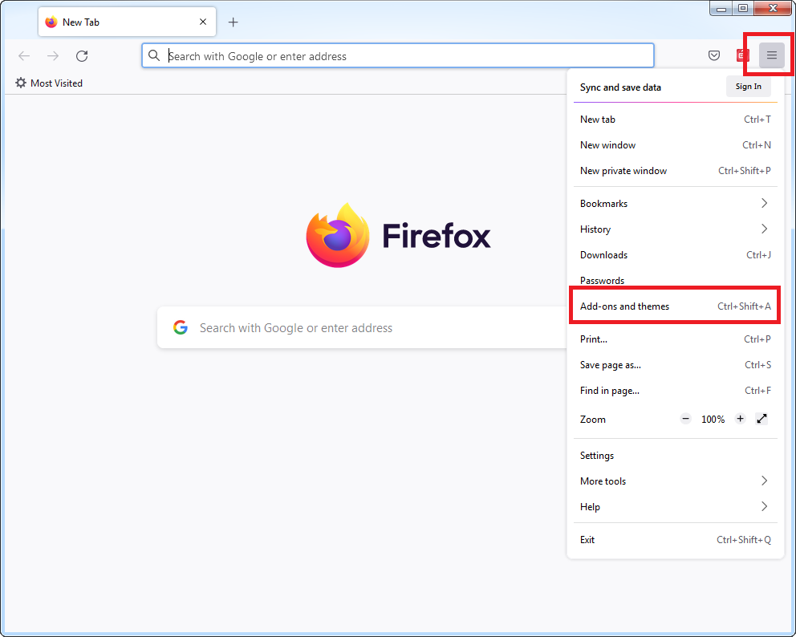Expand the More tools submenu
This screenshot has width=796, height=637.
point(675,481)
